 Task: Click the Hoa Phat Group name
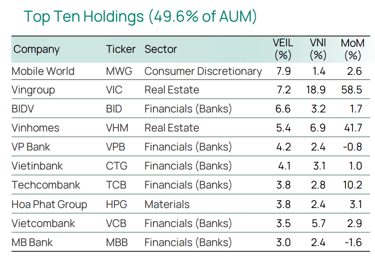pos(49,205)
